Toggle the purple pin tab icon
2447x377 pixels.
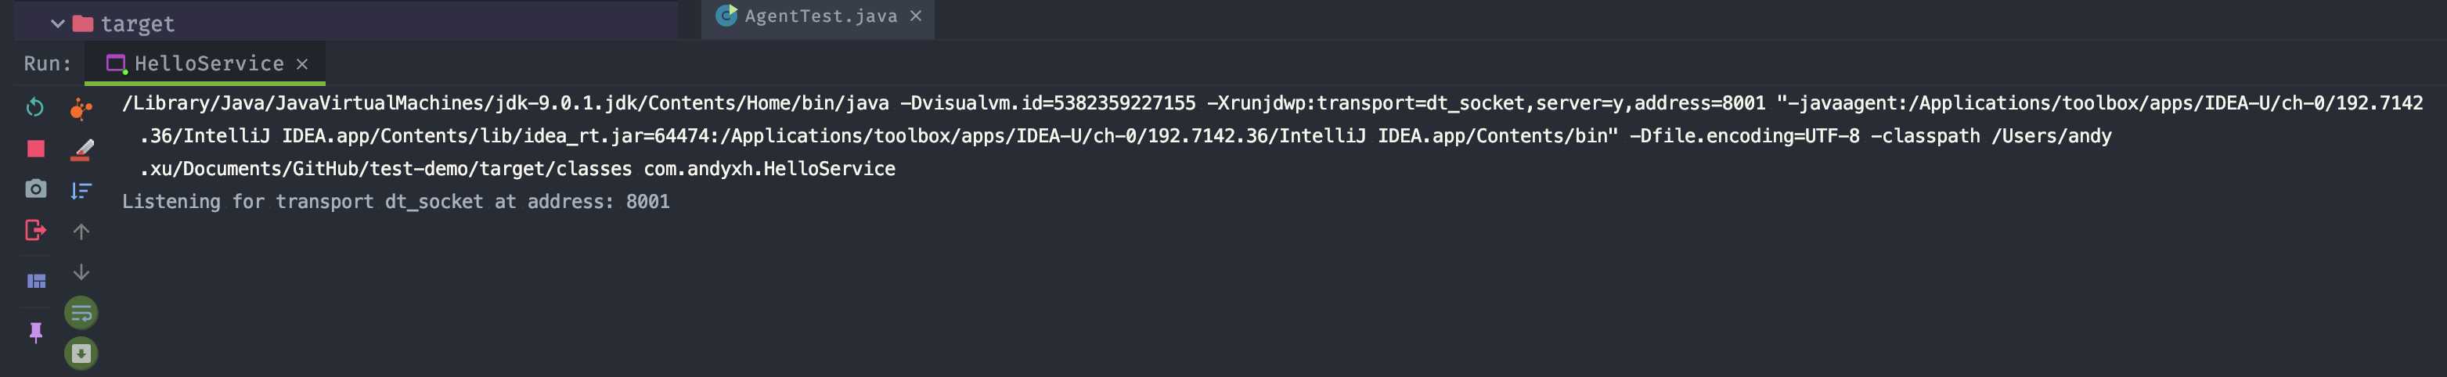click(36, 332)
